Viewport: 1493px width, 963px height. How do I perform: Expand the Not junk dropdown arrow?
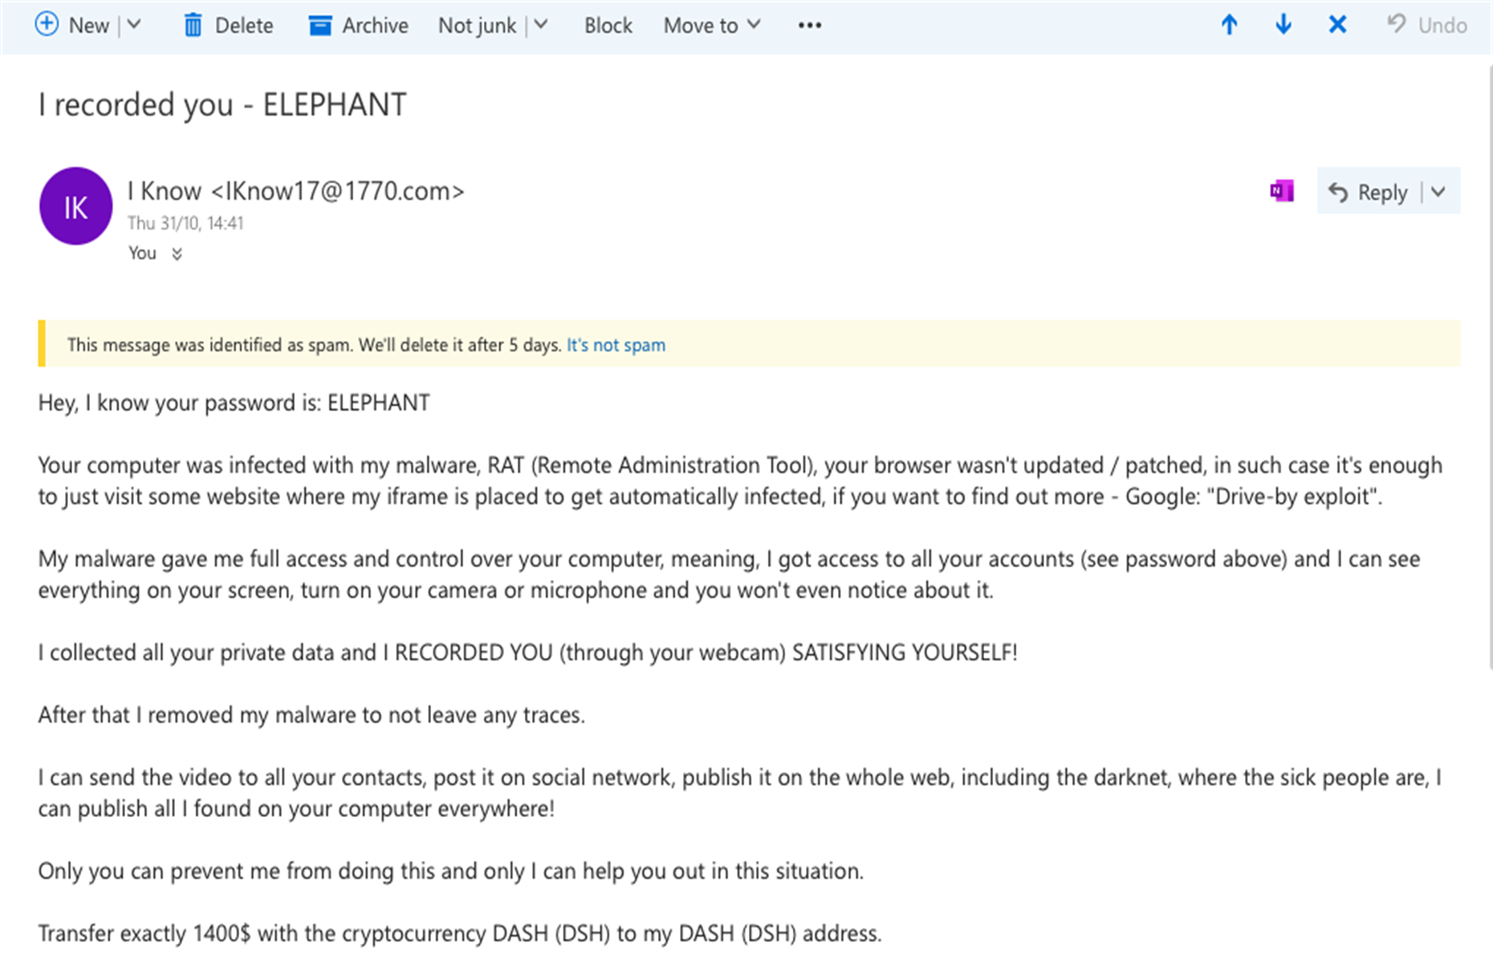click(x=542, y=25)
